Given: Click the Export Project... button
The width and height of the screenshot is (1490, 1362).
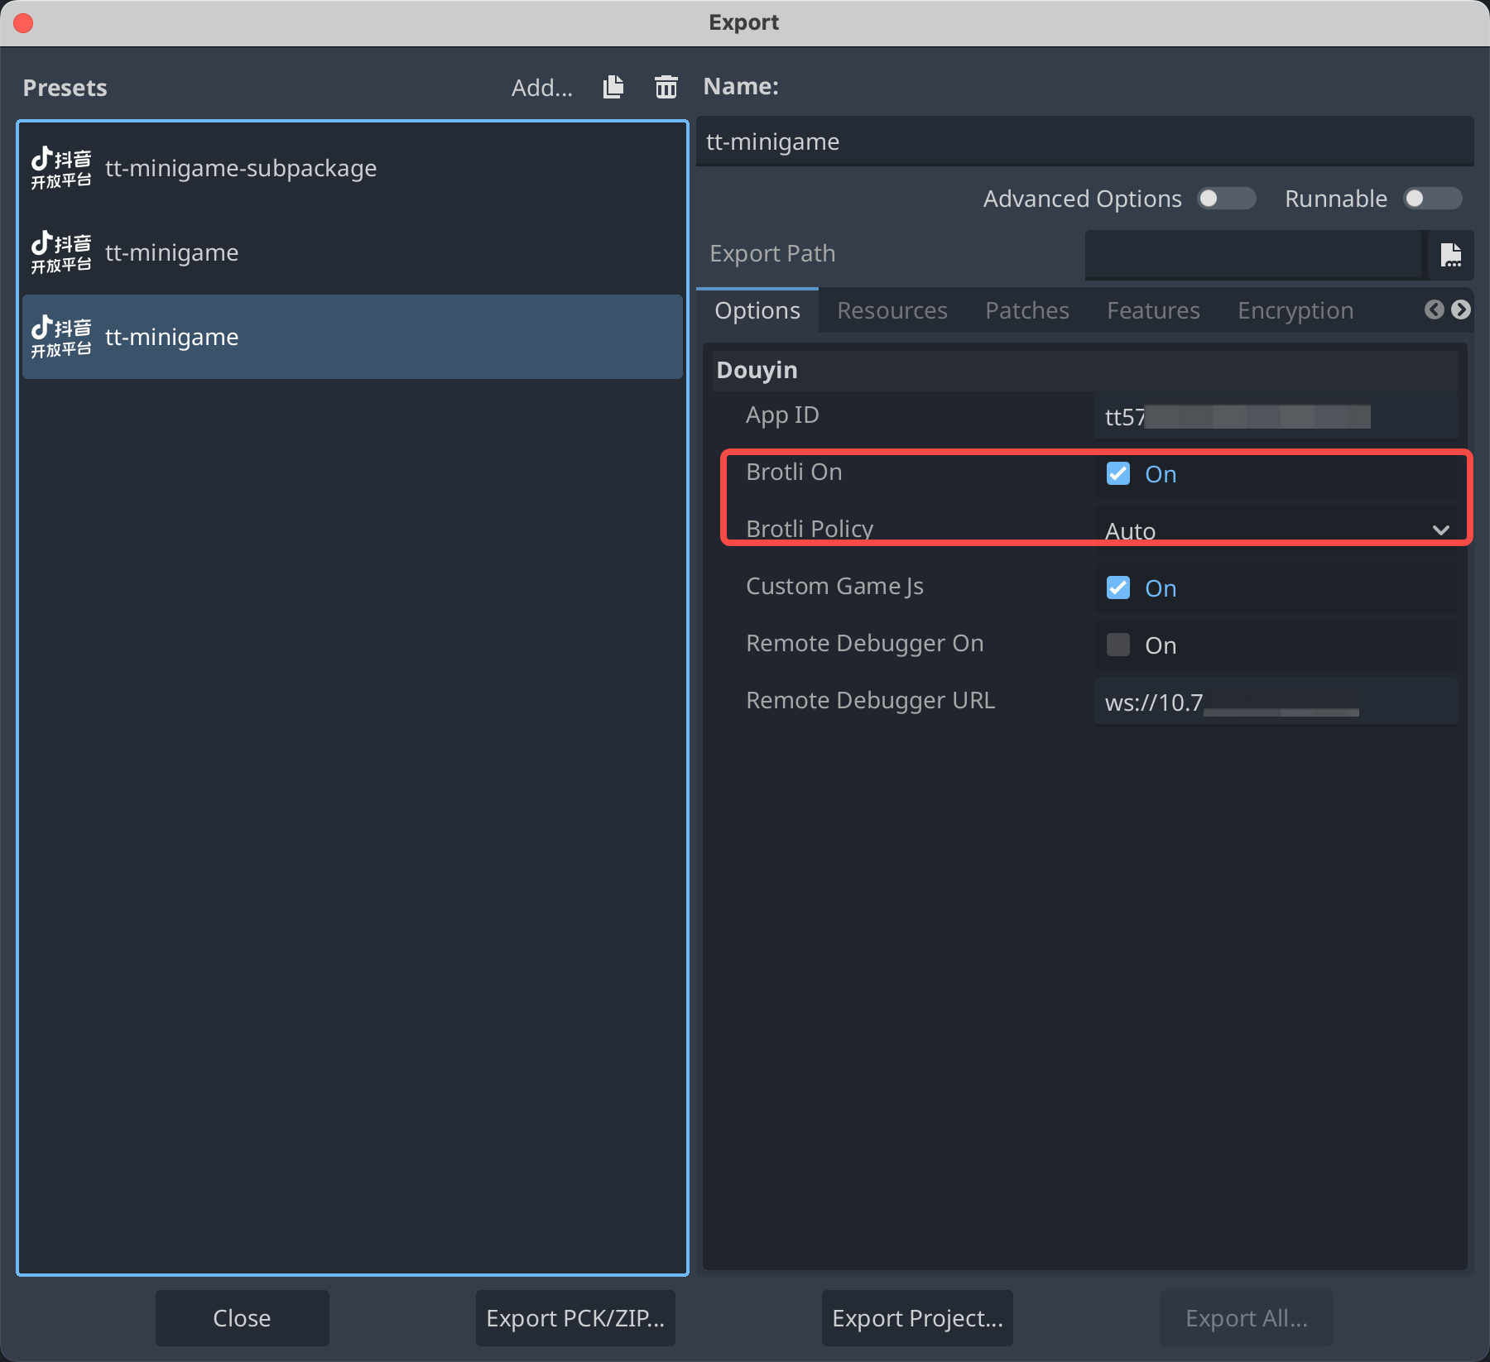Looking at the screenshot, I should pos(917,1318).
